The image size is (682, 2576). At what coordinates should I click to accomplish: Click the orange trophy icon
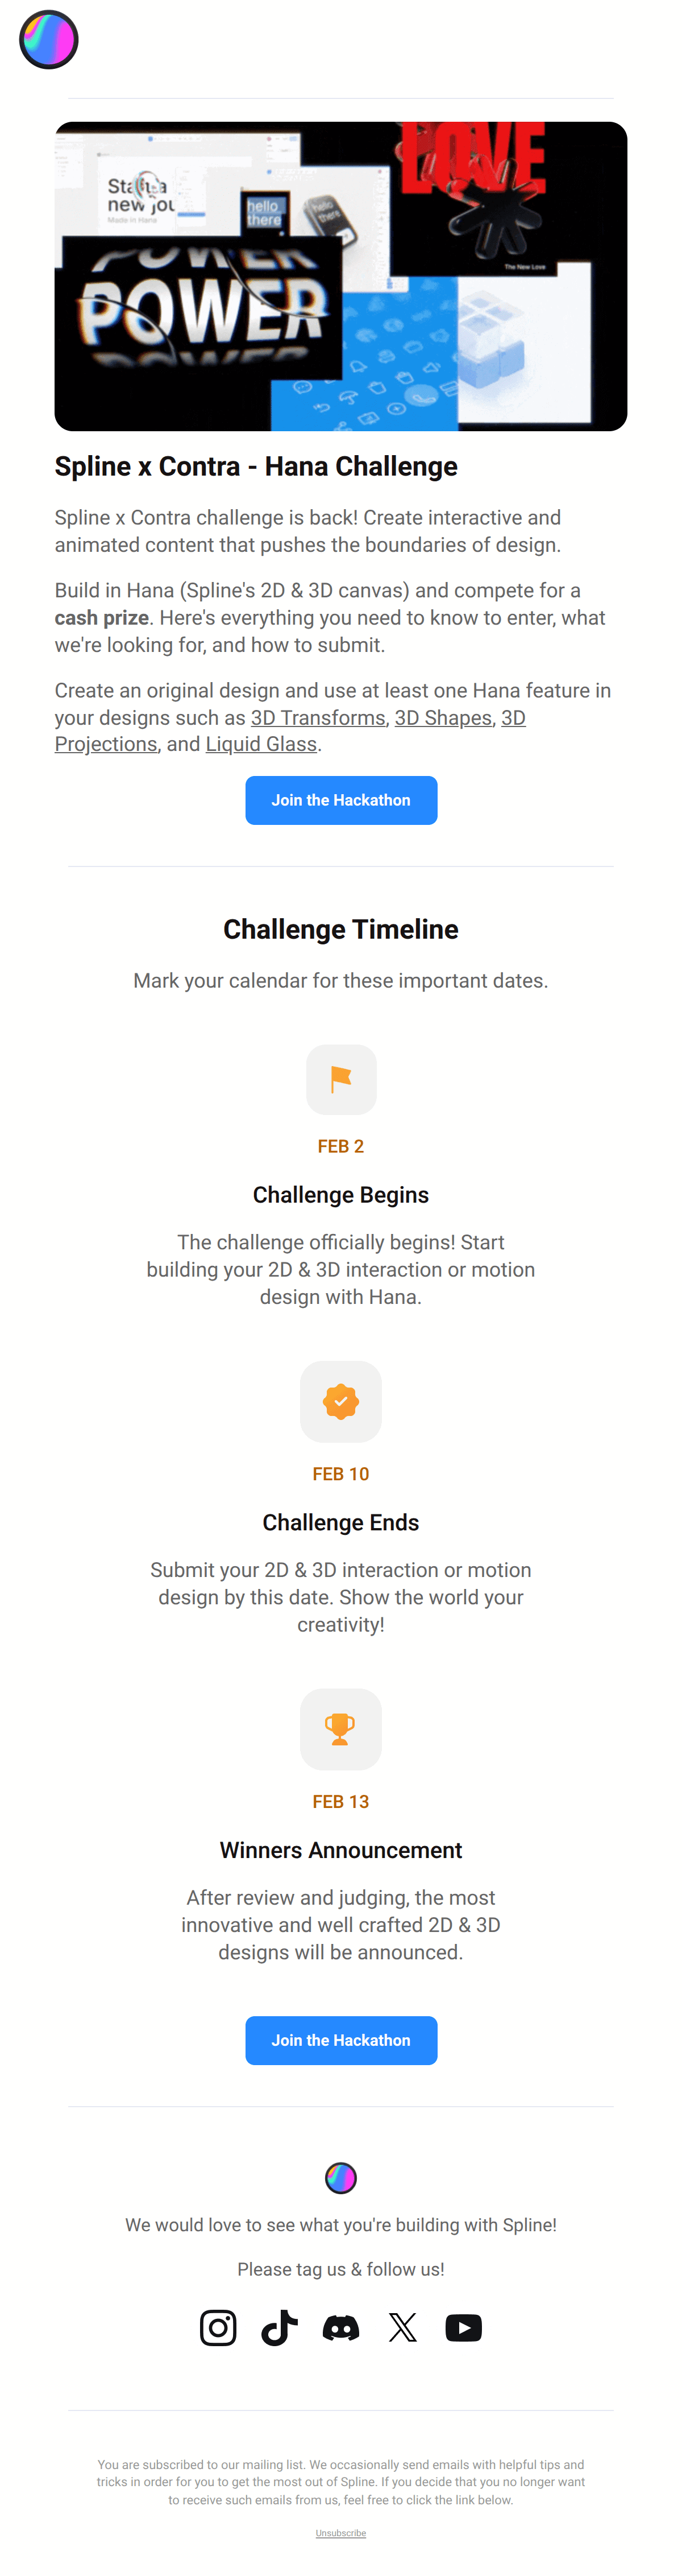tap(340, 1728)
